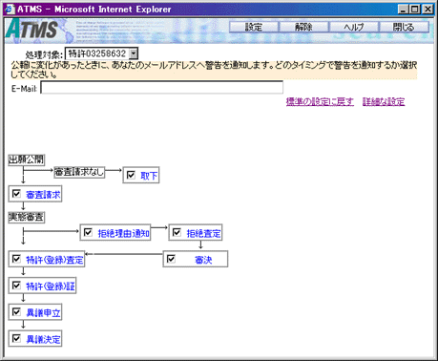
Task: Open the 詳細な設定 link
Action: click(x=384, y=101)
